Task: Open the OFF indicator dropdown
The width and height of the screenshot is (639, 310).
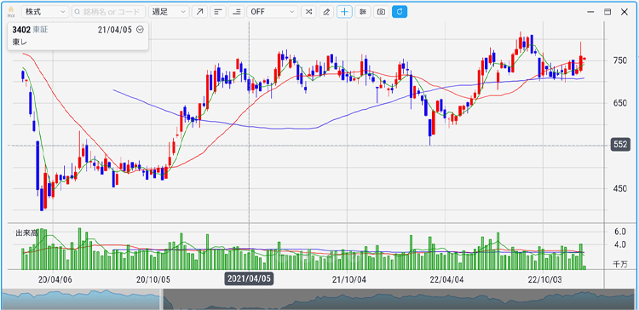Action: tap(273, 11)
